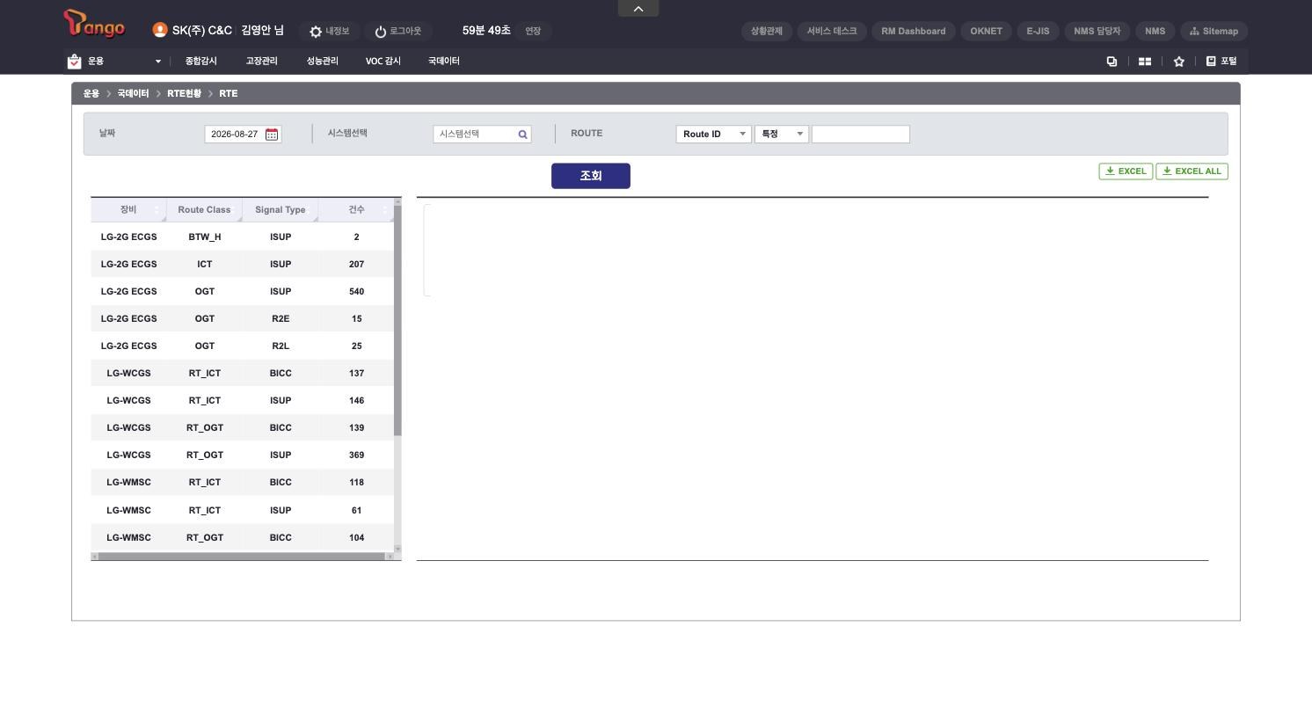Download with the EXCEL ALL button
Screen dimensions: 1312x714
pos(1192,171)
